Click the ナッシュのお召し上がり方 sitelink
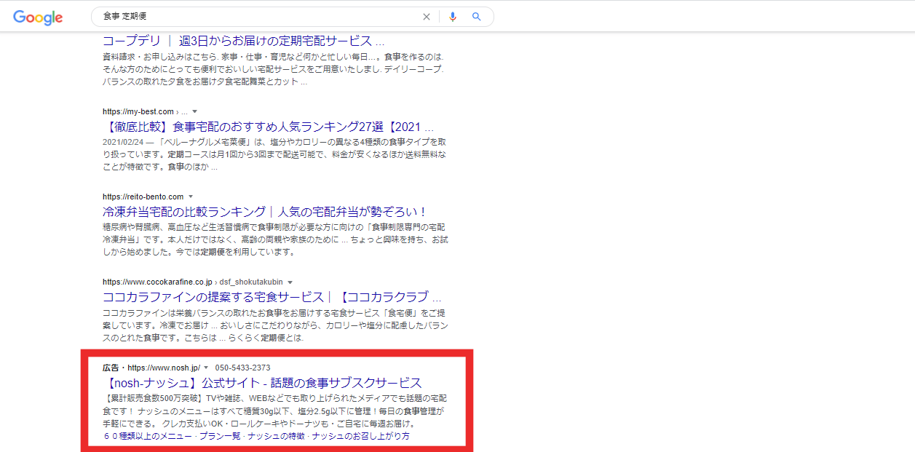915x452 pixels. tap(361, 436)
